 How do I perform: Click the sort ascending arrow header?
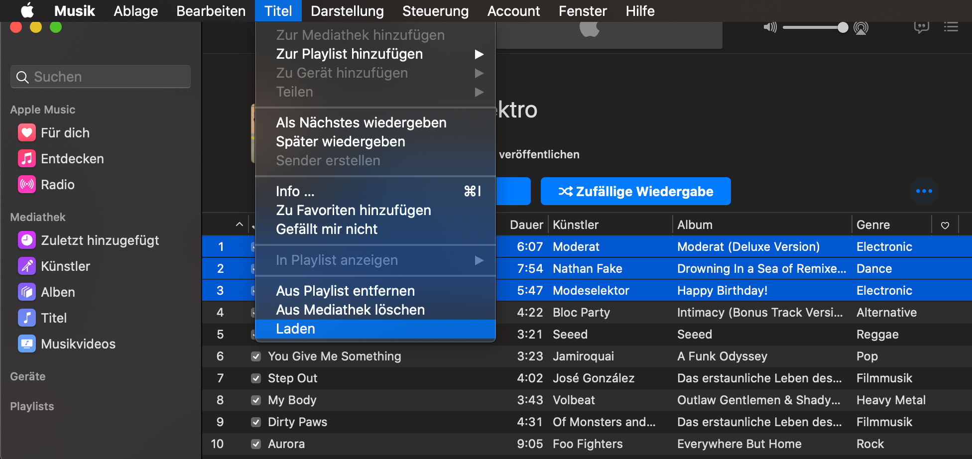coord(240,225)
